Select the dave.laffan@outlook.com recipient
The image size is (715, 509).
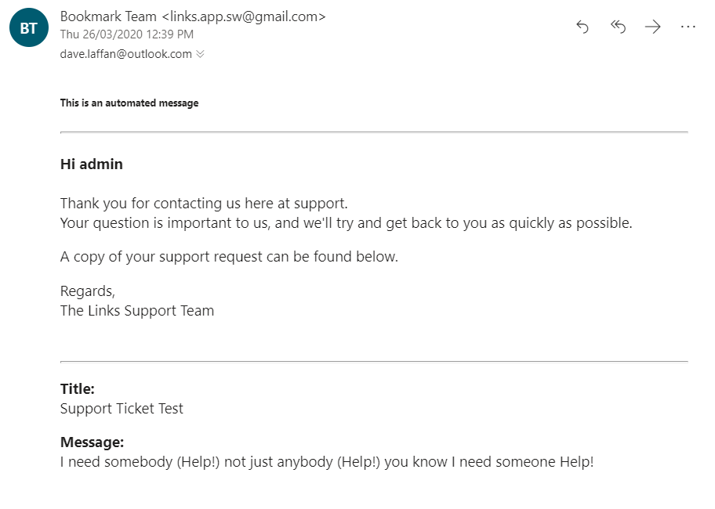click(x=125, y=54)
